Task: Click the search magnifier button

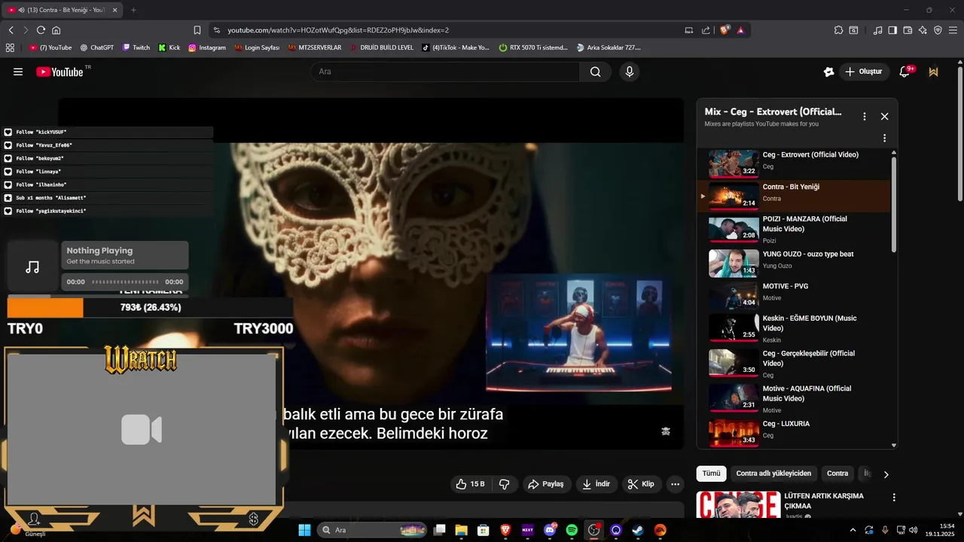Action: click(x=595, y=72)
